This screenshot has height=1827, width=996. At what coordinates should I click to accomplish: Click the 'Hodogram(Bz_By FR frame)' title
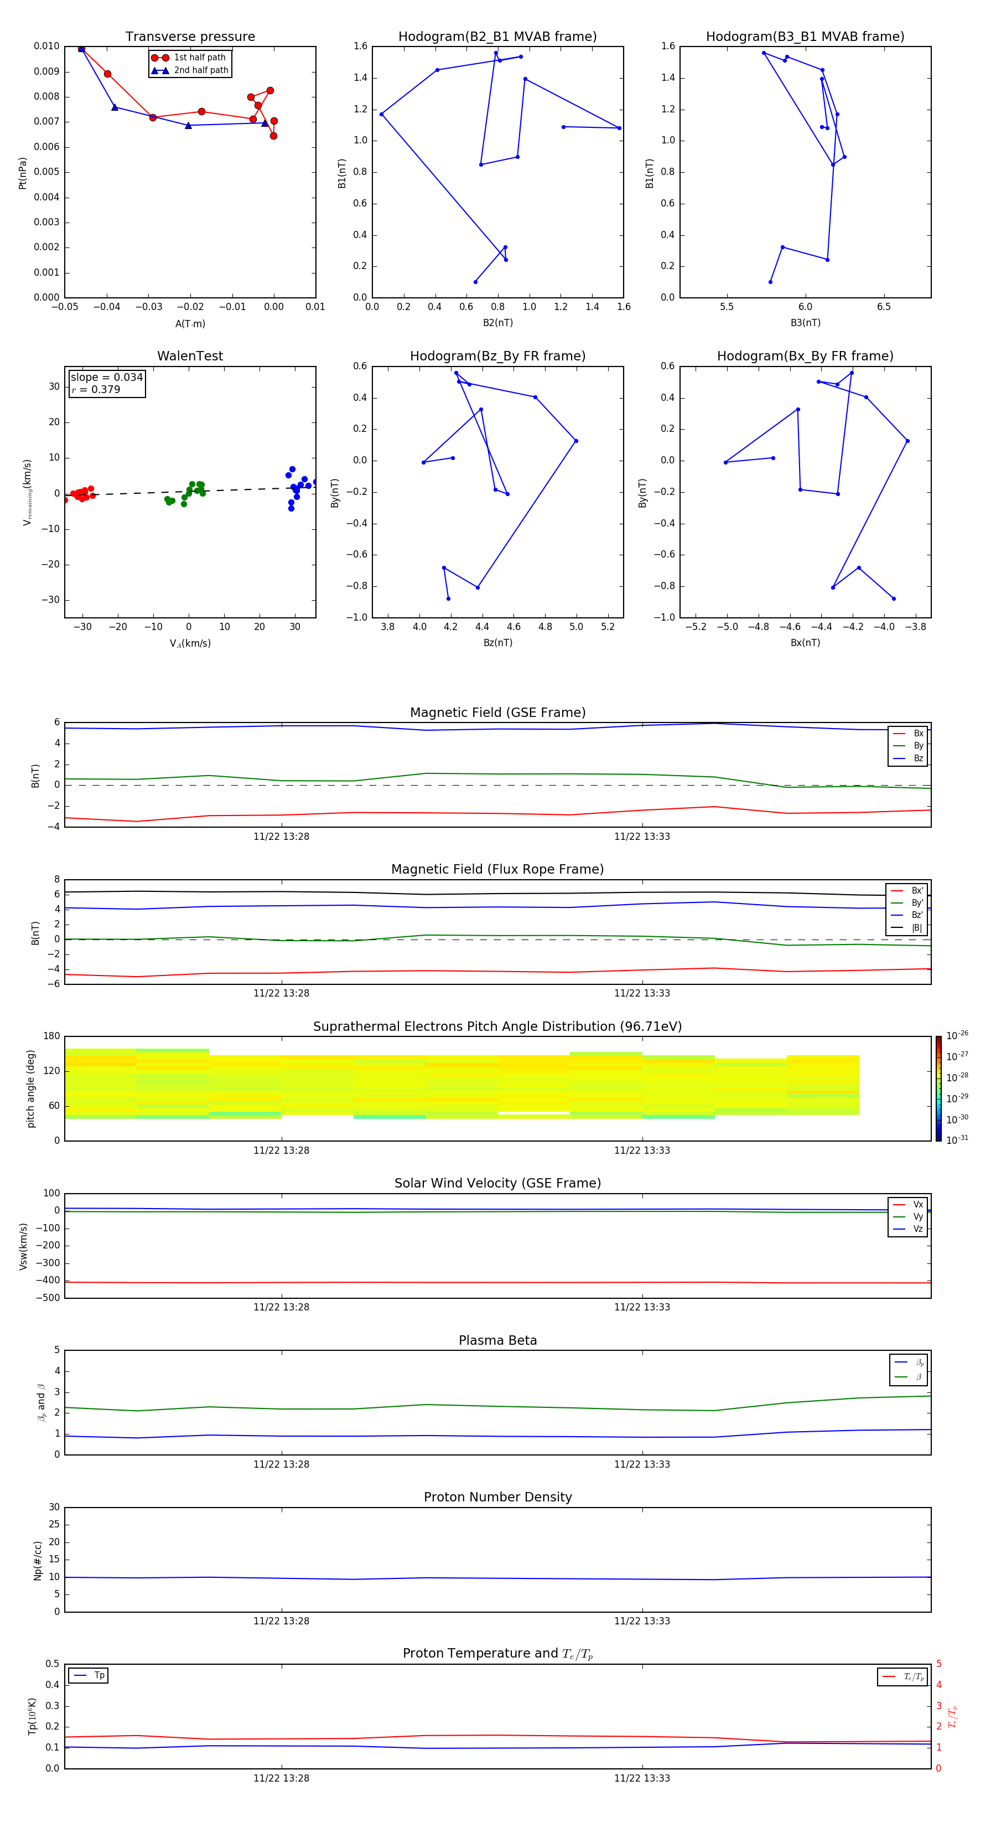tap(497, 356)
